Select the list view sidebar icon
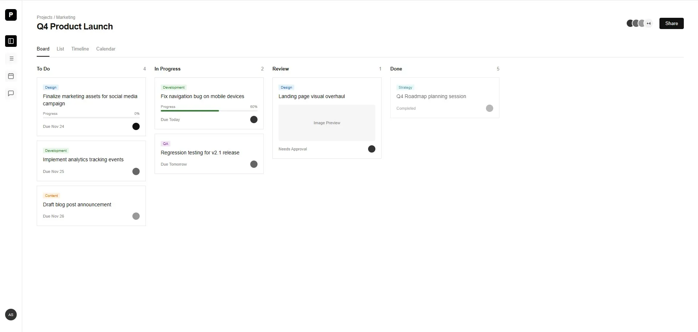The image size is (698, 332). click(x=11, y=58)
